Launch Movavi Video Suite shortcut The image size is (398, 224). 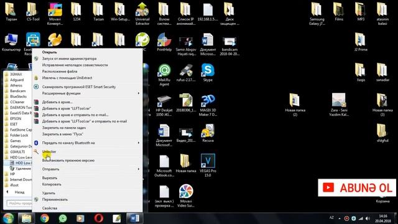(x=186, y=196)
